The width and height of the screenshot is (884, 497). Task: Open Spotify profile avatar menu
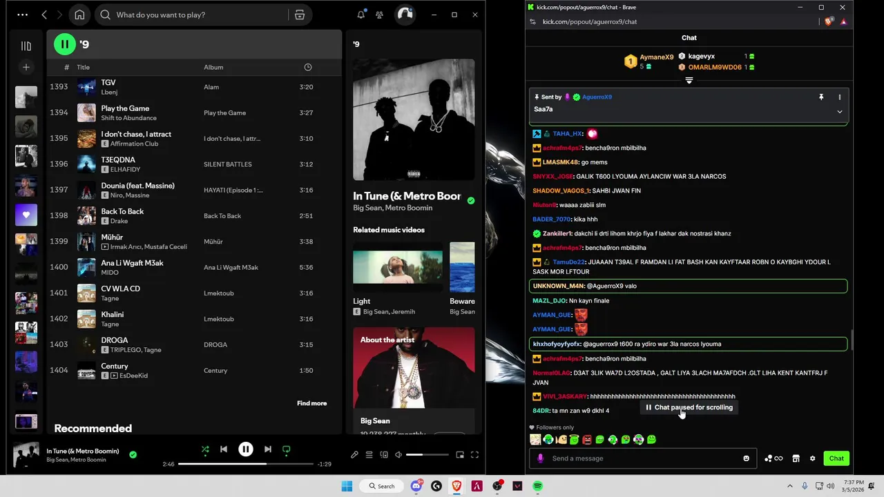coord(405,14)
